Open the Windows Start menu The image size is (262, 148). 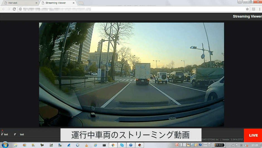[x=5, y=145]
